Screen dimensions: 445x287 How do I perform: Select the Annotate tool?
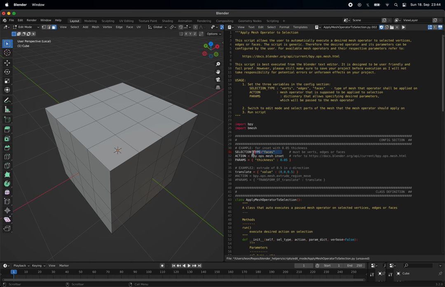[x=7, y=100]
